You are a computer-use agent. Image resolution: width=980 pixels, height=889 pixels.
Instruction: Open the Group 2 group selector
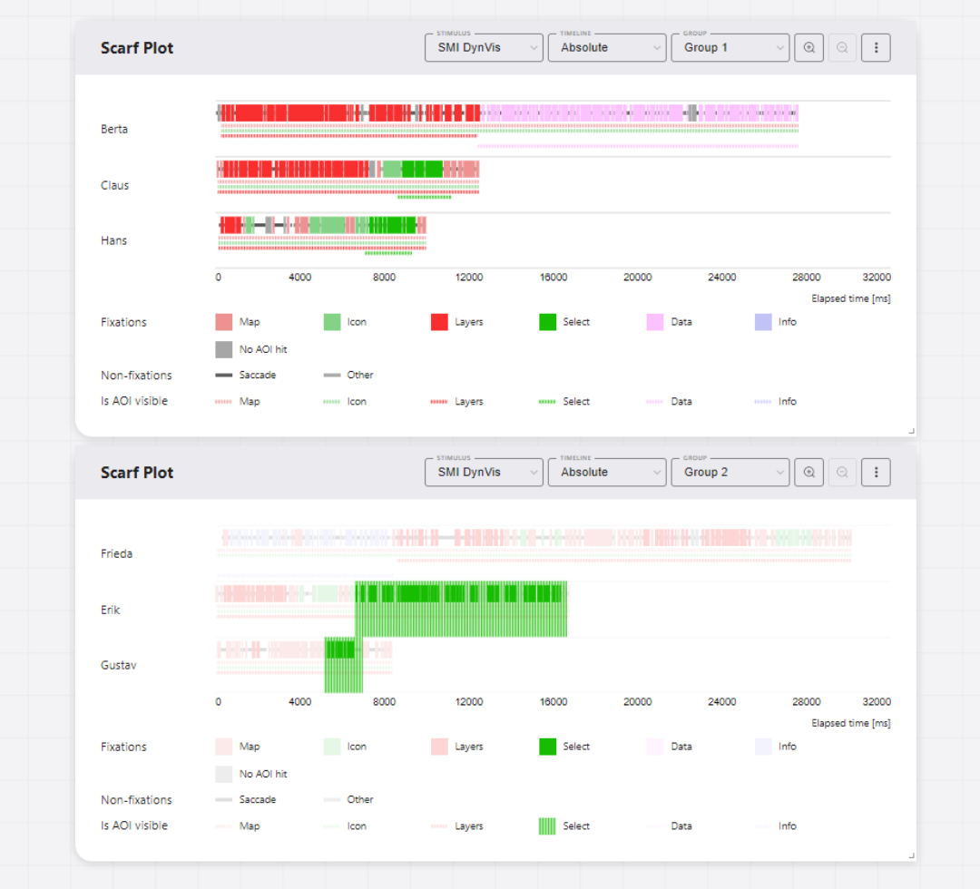pos(730,473)
